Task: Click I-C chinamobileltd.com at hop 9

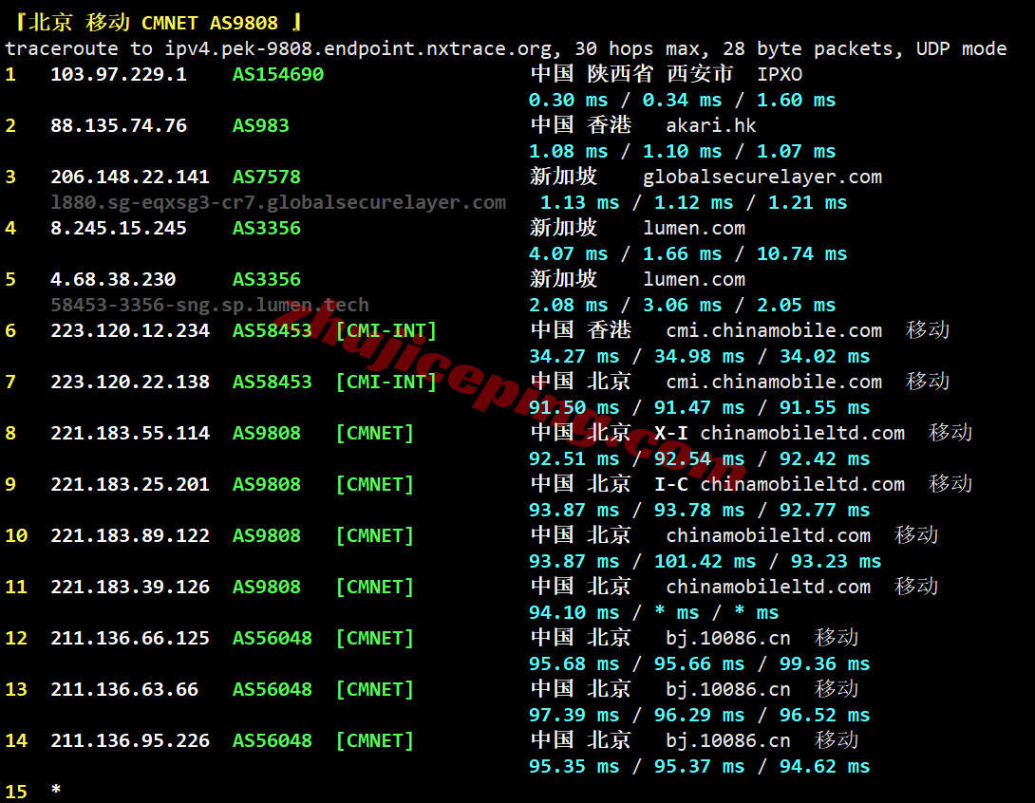Action: coord(780,484)
